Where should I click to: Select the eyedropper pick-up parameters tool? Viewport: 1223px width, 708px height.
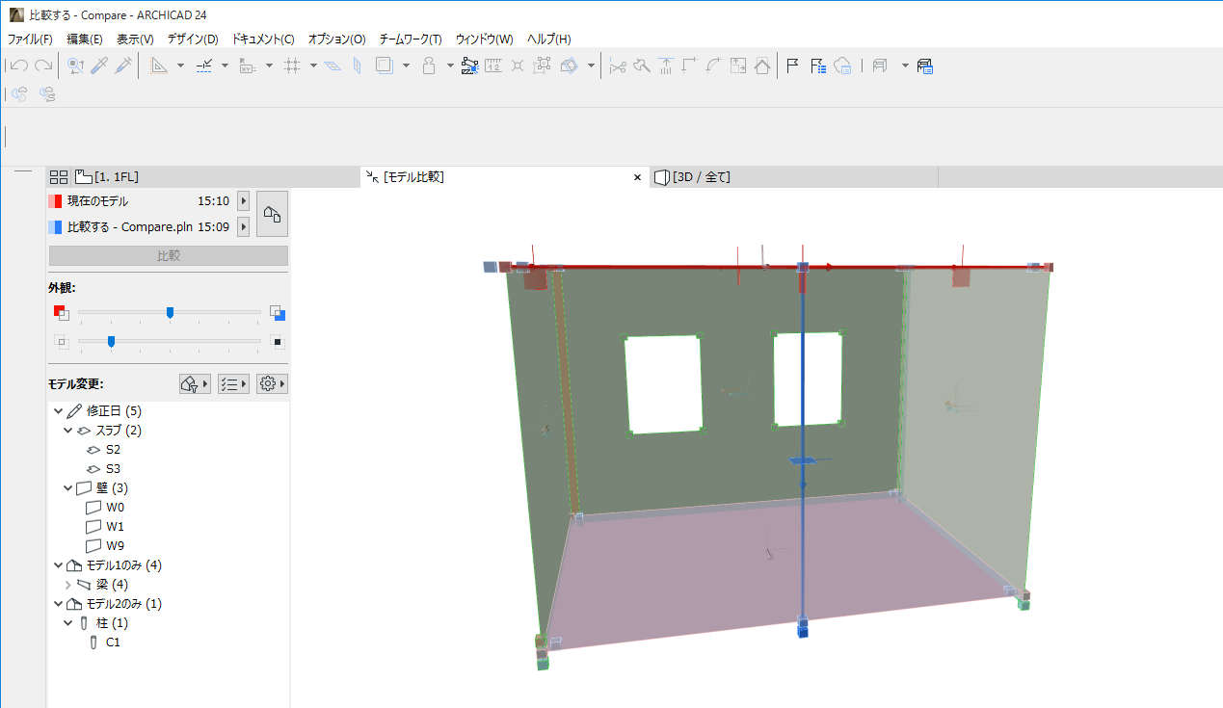[98, 66]
